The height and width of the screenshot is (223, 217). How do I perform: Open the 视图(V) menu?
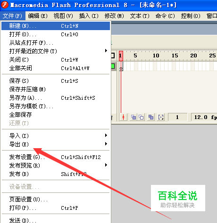63,16
